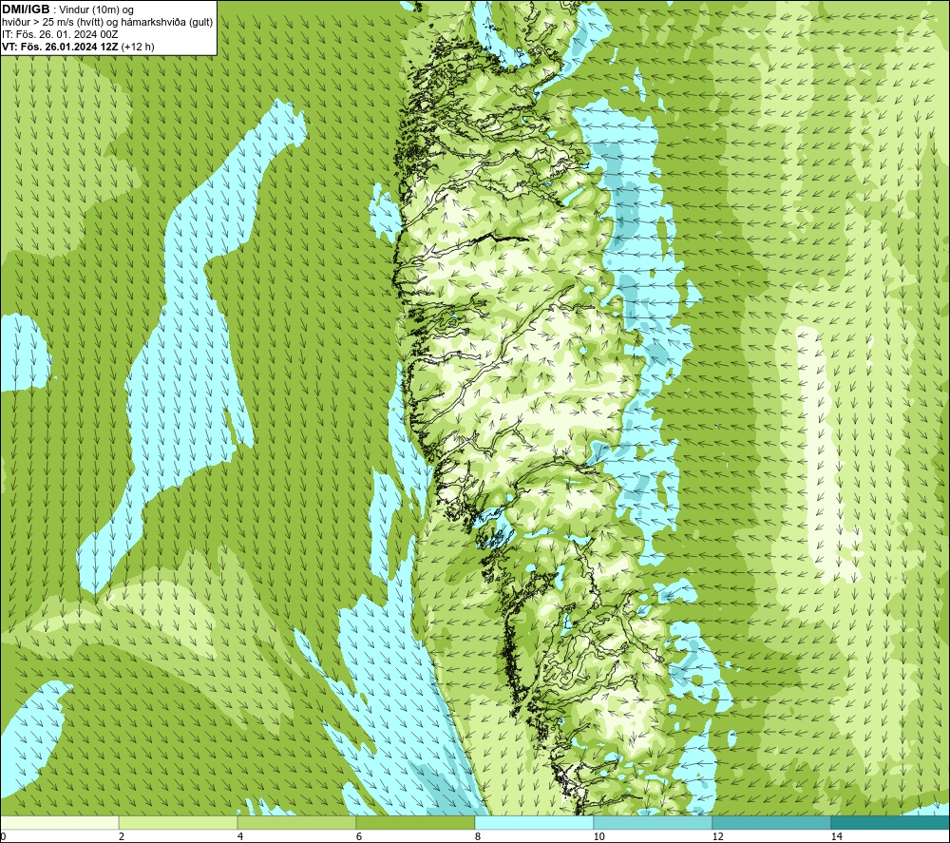The width and height of the screenshot is (950, 843).
Task: Click the palest 0–2 color scale segment
Action: pos(59,822)
